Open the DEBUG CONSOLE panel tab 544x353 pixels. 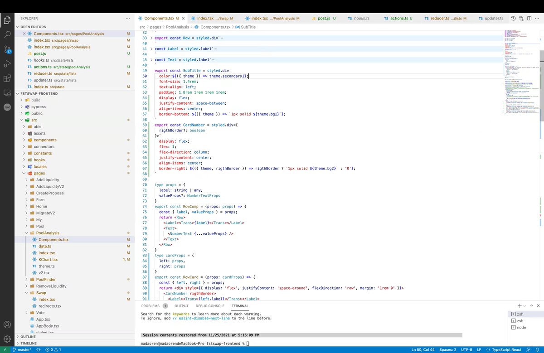[210, 306]
